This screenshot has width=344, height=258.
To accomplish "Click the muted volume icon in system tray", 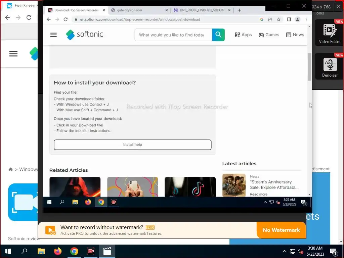I will [x=300, y=251].
